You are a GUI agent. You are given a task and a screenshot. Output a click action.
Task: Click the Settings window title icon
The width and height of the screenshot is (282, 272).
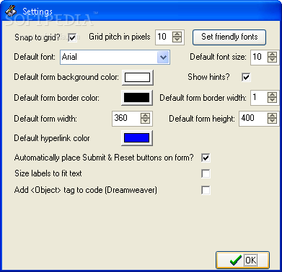pyautogui.click(x=11, y=11)
